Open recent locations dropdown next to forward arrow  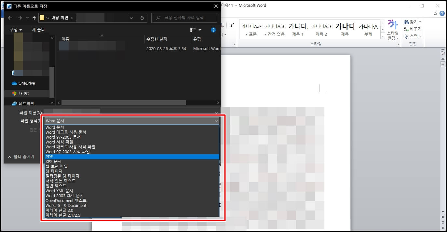[27, 18]
